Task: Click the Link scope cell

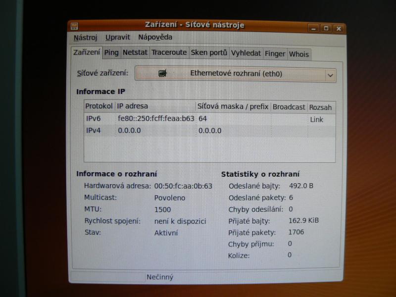Action: click(x=316, y=119)
